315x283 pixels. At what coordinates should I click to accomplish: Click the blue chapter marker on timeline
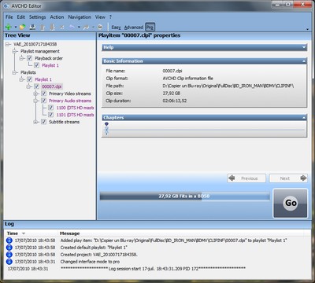point(106,124)
